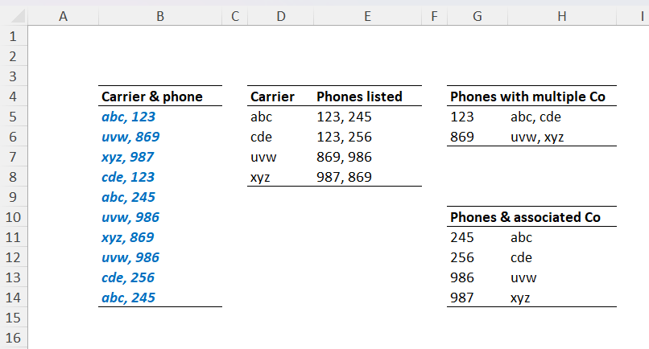Select cell containing phone 256

[477, 257]
